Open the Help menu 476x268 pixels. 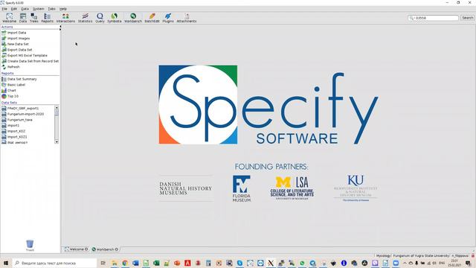(62, 9)
